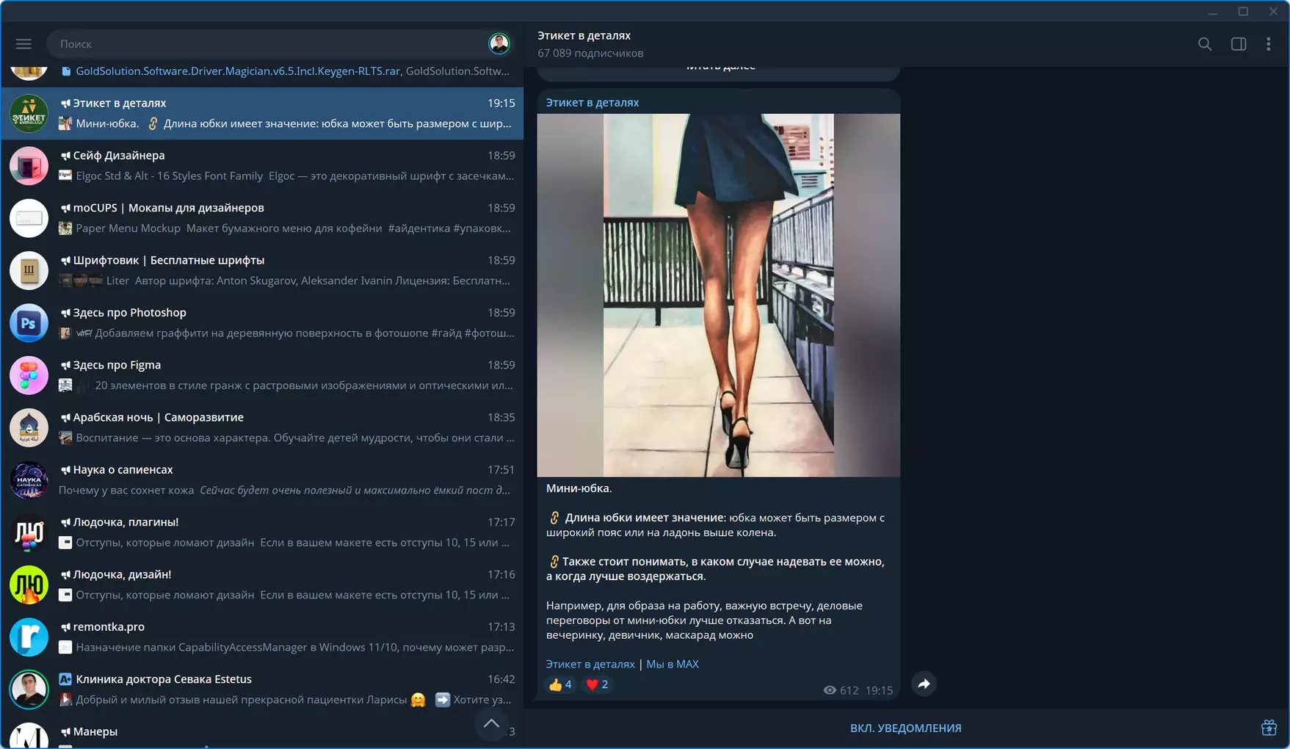This screenshot has height=749, width=1290.
Task: Click the 67 089 подписчиков subscriber count
Action: [x=590, y=53]
